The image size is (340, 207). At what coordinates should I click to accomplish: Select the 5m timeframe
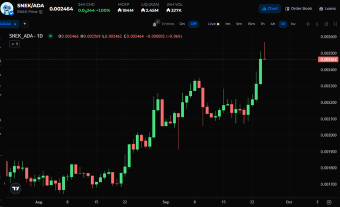239,24
